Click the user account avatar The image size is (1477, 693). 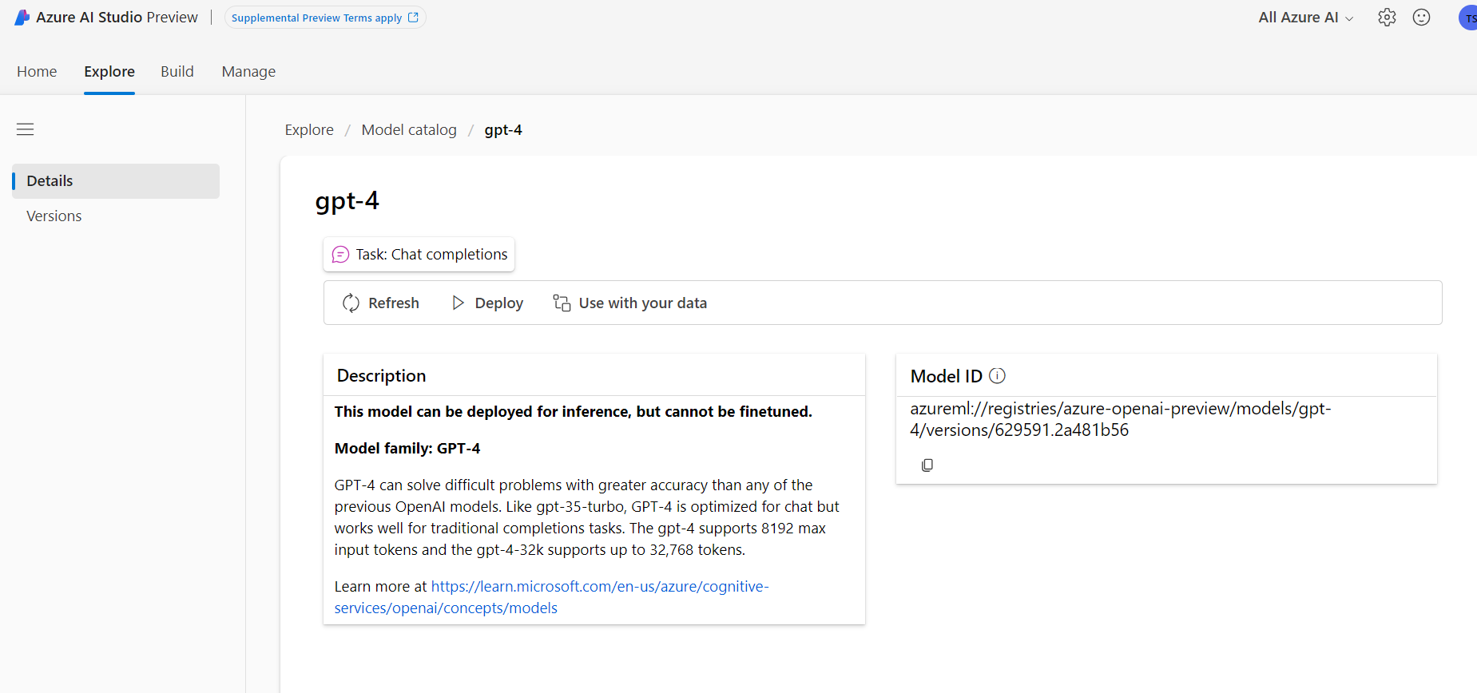(1468, 18)
